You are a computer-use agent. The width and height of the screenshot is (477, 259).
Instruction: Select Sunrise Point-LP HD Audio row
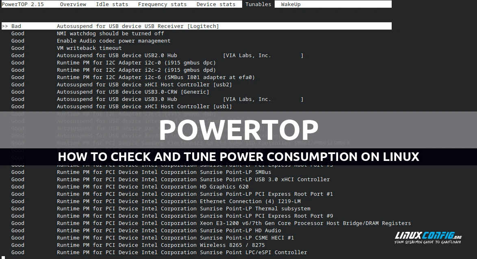click(x=146, y=230)
